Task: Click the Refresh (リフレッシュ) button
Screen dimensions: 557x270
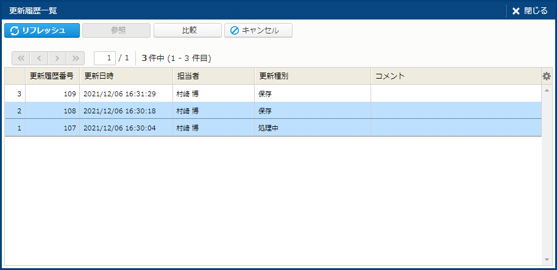Action: tap(42, 30)
